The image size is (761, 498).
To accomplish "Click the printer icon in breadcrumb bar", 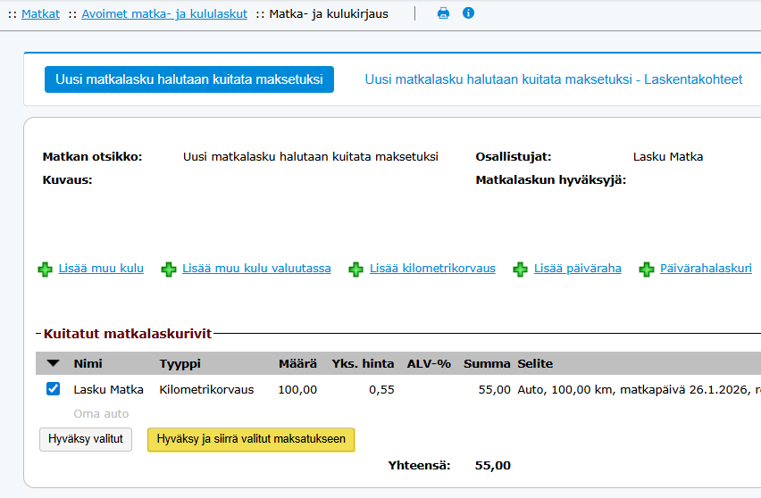I will tap(443, 13).
